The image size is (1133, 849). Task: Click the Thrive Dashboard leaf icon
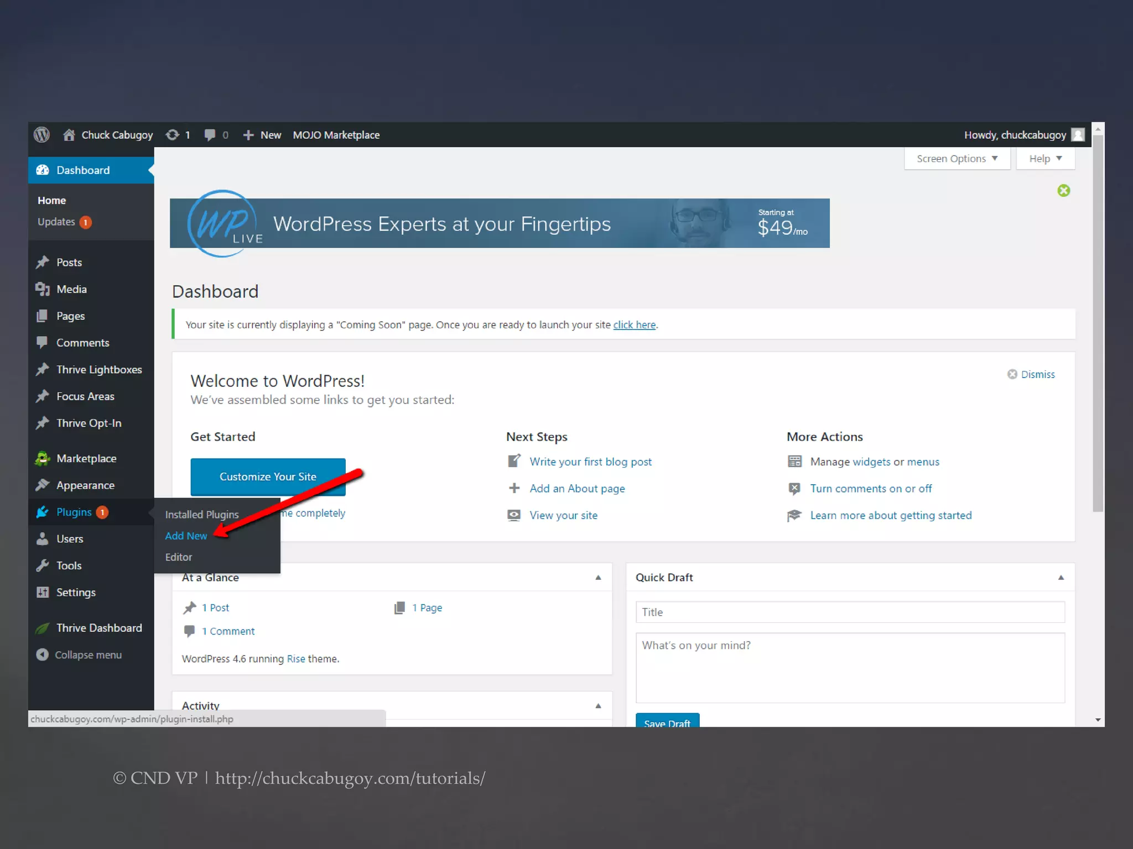43,628
